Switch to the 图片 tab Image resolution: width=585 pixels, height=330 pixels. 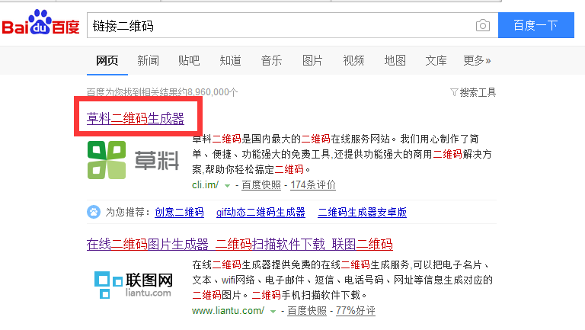(312, 60)
